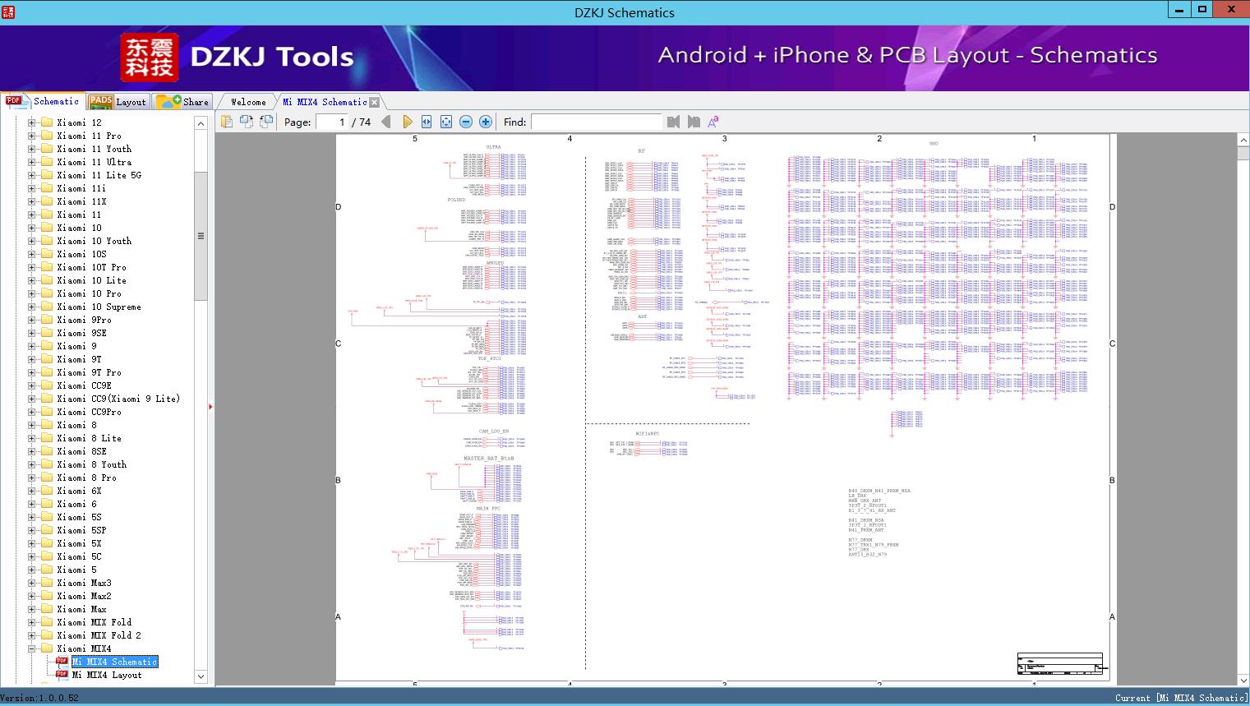Click tree panel scroll up arrow
The height and width of the screenshot is (706, 1250).
(201, 123)
